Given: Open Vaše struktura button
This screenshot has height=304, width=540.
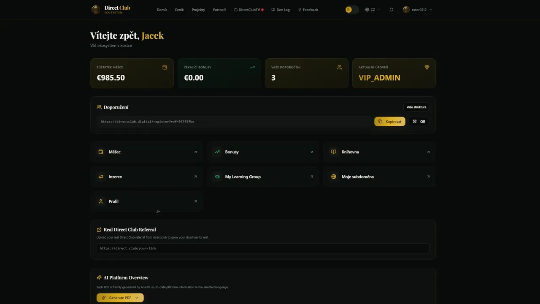Looking at the screenshot, I should 416,107.
